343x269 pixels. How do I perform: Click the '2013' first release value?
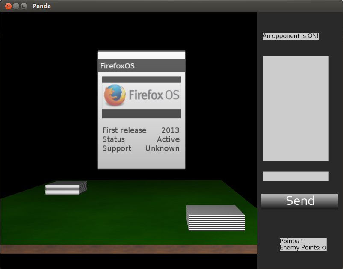click(x=170, y=130)
